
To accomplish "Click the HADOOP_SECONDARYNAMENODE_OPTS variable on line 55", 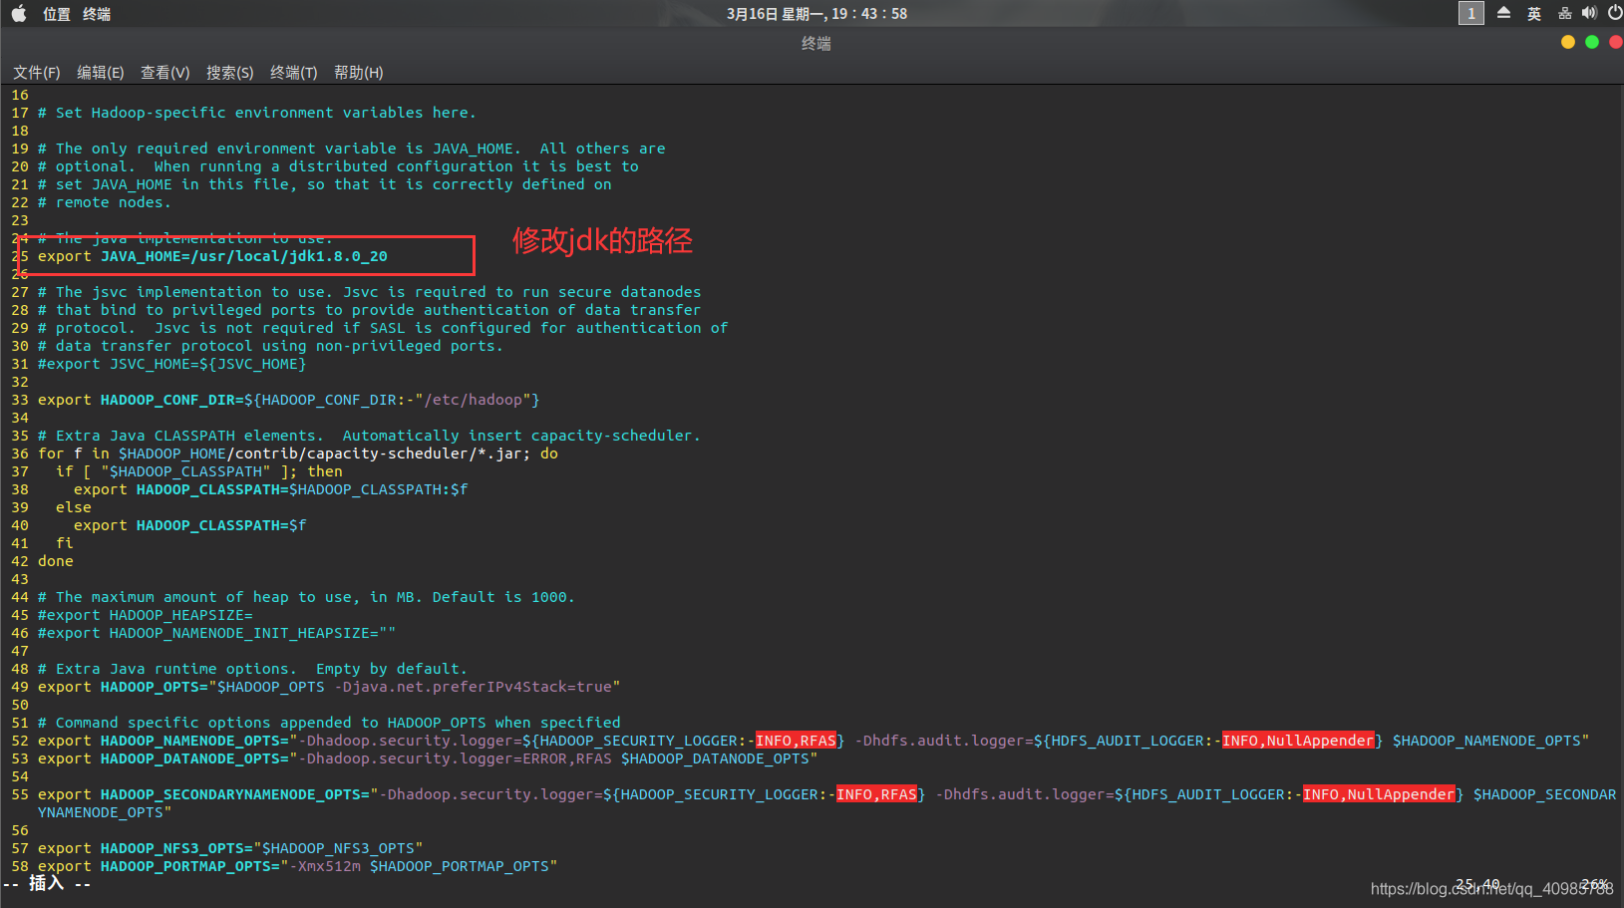I will pyautogui.click(x=230, y=794).
